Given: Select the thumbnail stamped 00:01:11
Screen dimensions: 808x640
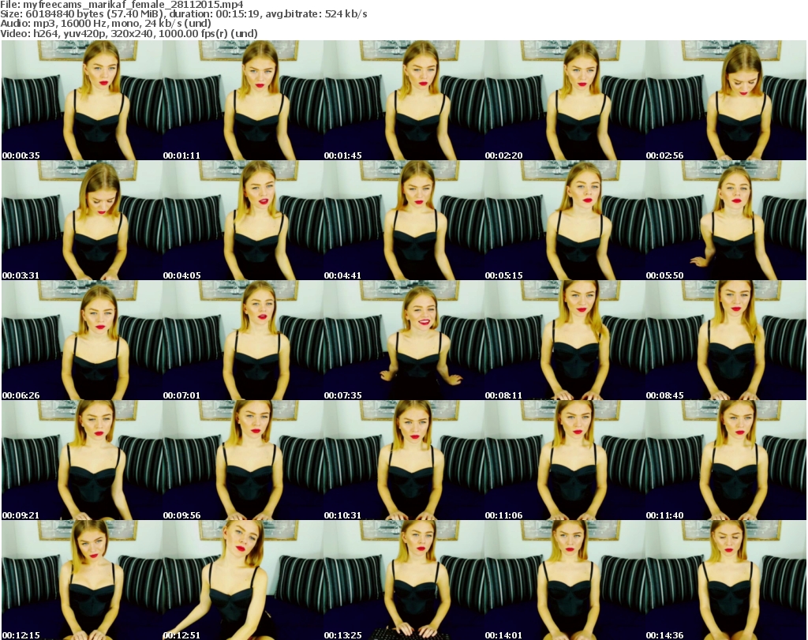Looking at the screenshot, I should click(x=243, y=100).
